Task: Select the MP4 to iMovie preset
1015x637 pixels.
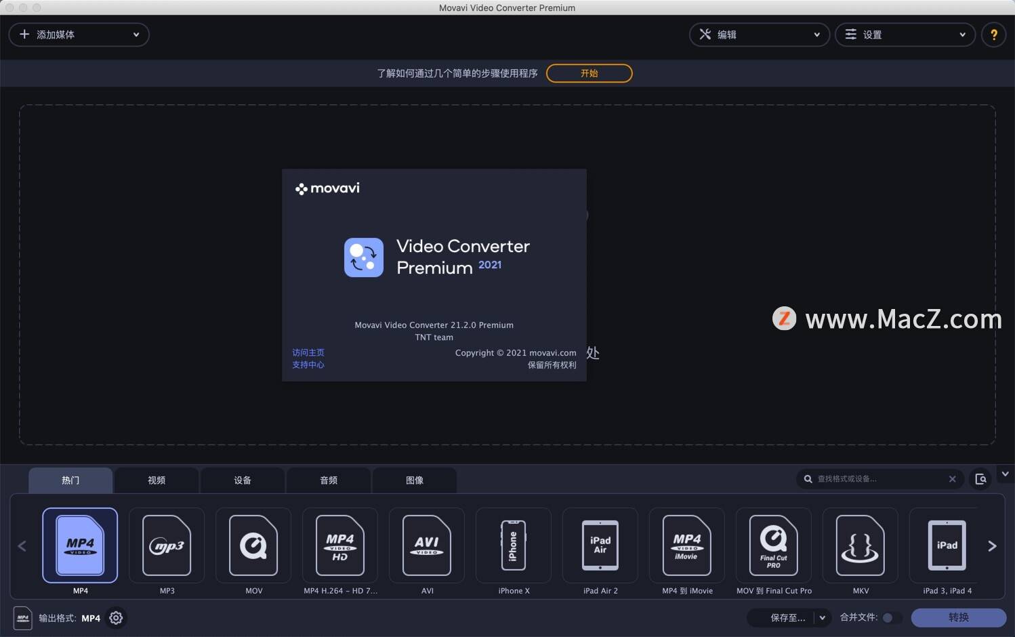Action: (x=687, y=546)
